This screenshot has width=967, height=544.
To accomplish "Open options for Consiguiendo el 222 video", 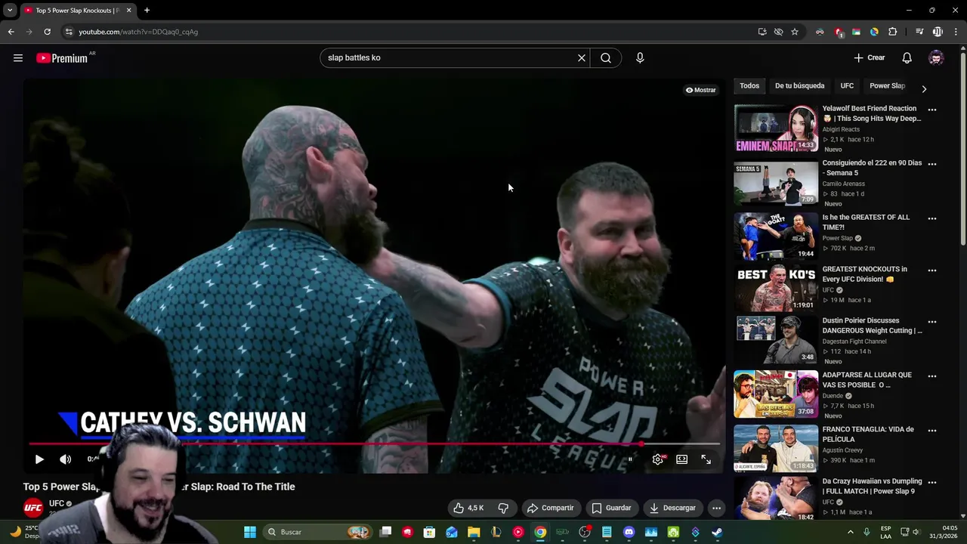I will click(x=932, y=164).
